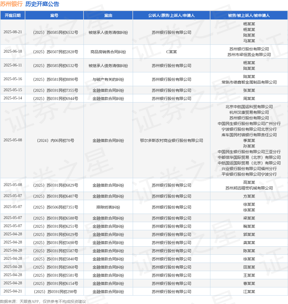The height and width of the screenshot is (304, 288).
Task: Click 与破产有关的纠纷 cause cell
Action: tap(108, 79)
